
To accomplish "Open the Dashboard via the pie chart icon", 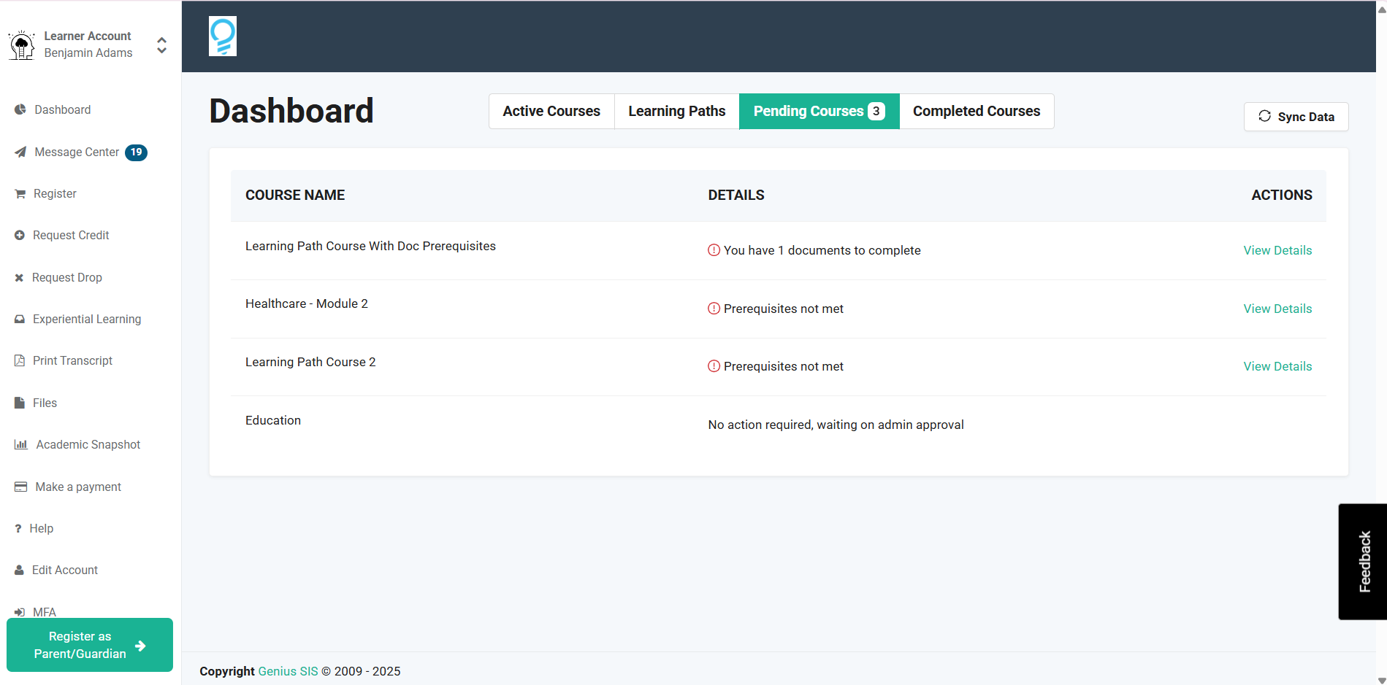I will [20, 109].
